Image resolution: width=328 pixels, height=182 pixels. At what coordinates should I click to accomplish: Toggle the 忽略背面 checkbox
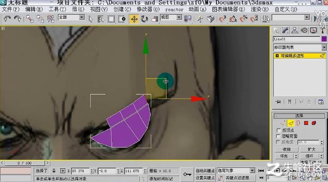[x=279, y=136]
